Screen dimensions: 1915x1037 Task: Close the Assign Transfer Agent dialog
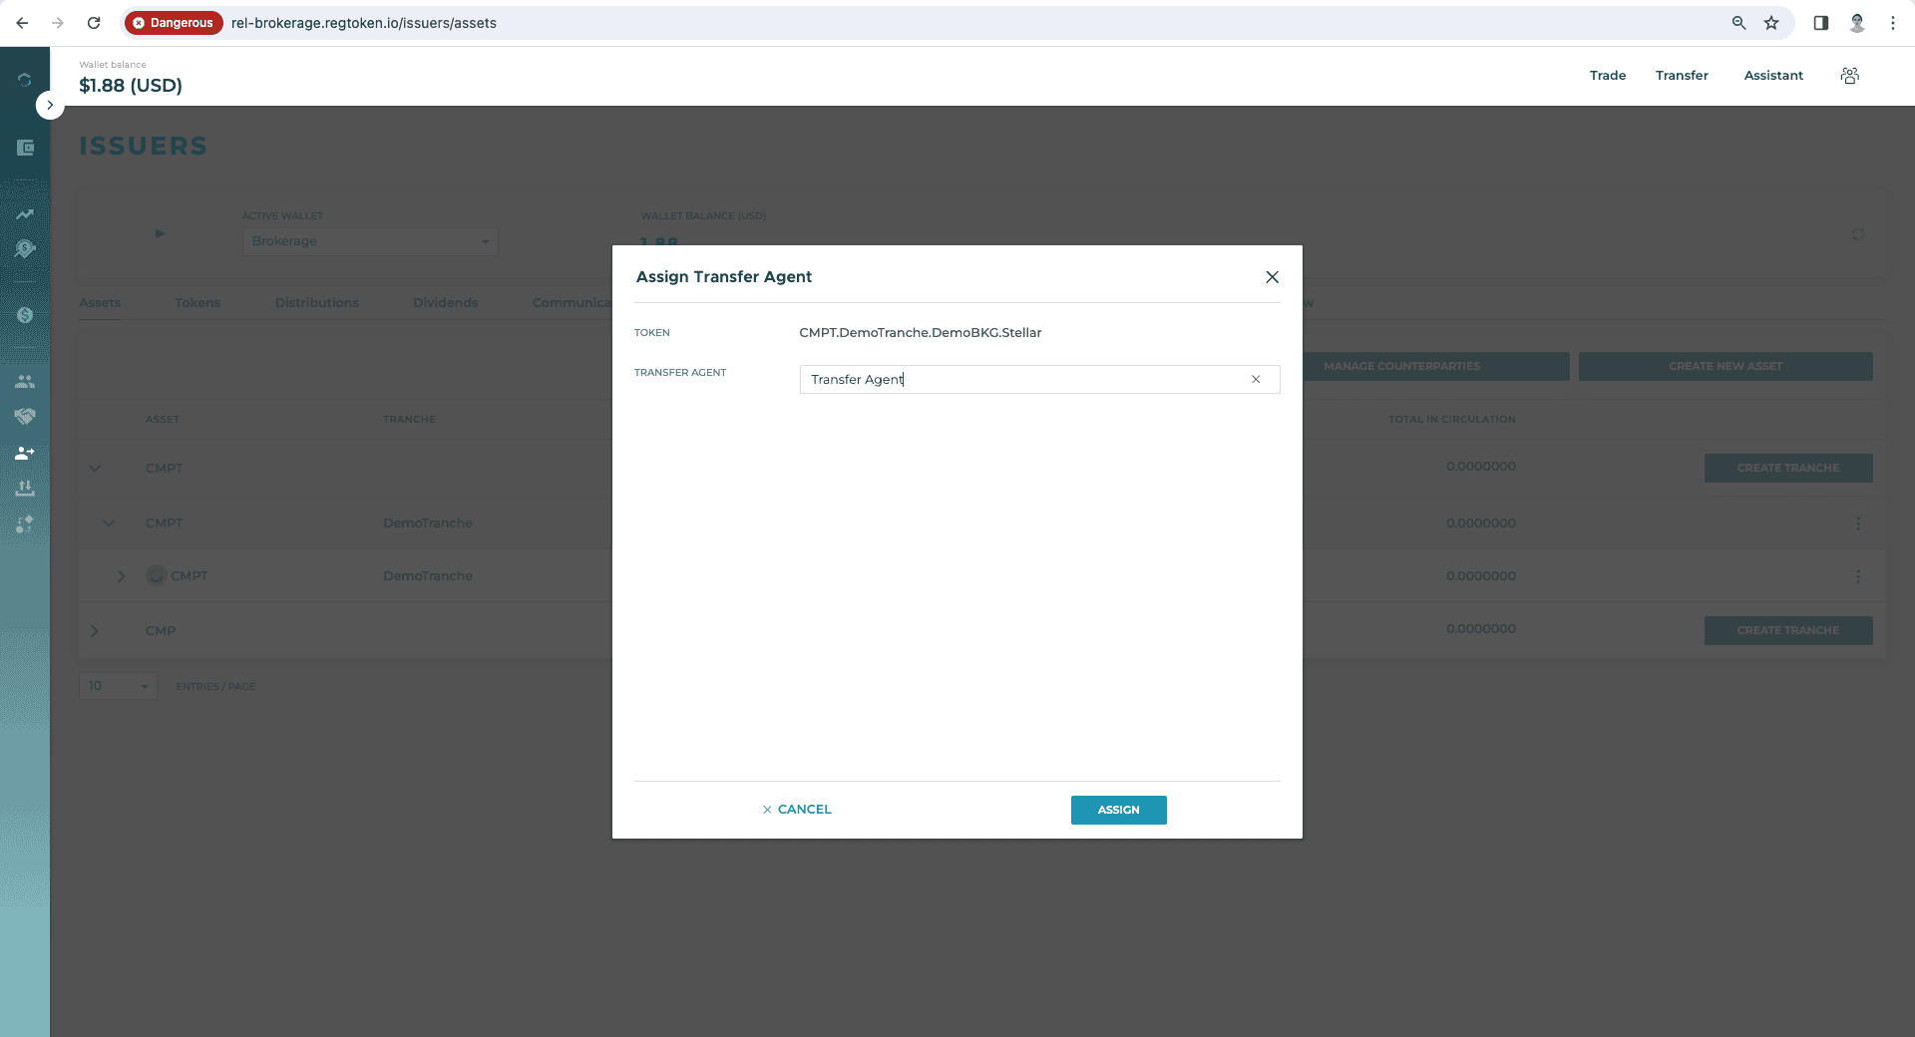1272,277
